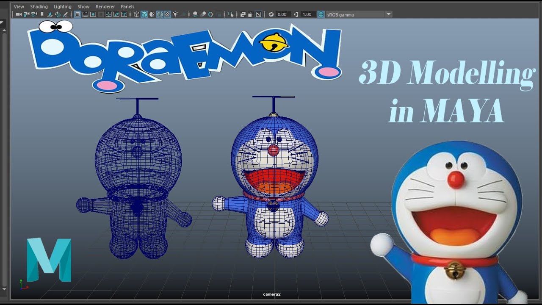The image size is (542, 305).
Task: Open the sRGB gamma dropdown
Action: coord(359,14)
